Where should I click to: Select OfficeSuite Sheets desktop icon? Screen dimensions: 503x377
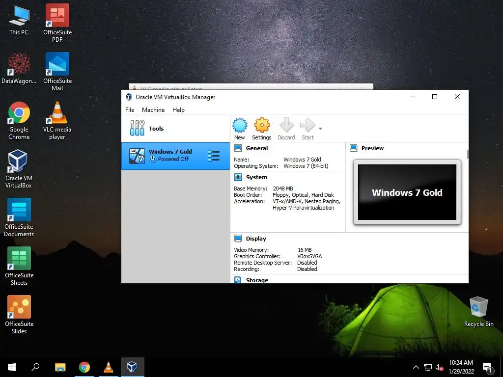click(19, 266)
